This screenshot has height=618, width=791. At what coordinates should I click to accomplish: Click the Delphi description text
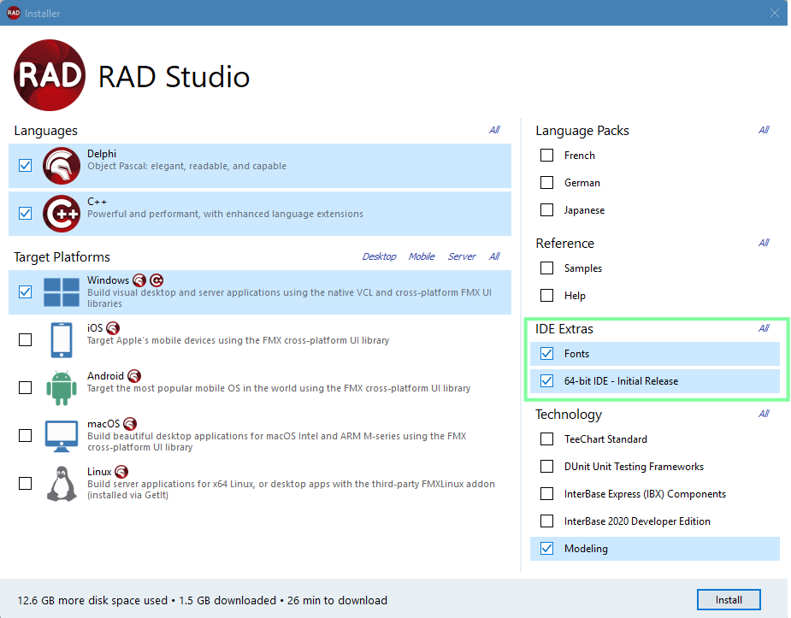(x=186, y=167)
